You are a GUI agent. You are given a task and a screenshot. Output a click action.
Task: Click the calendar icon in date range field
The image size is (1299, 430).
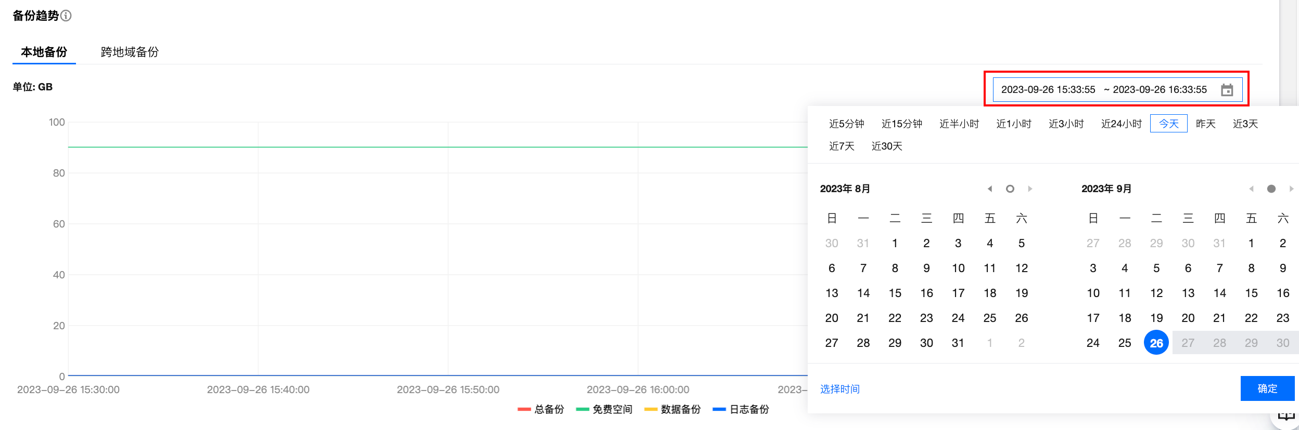(1227, 90)
